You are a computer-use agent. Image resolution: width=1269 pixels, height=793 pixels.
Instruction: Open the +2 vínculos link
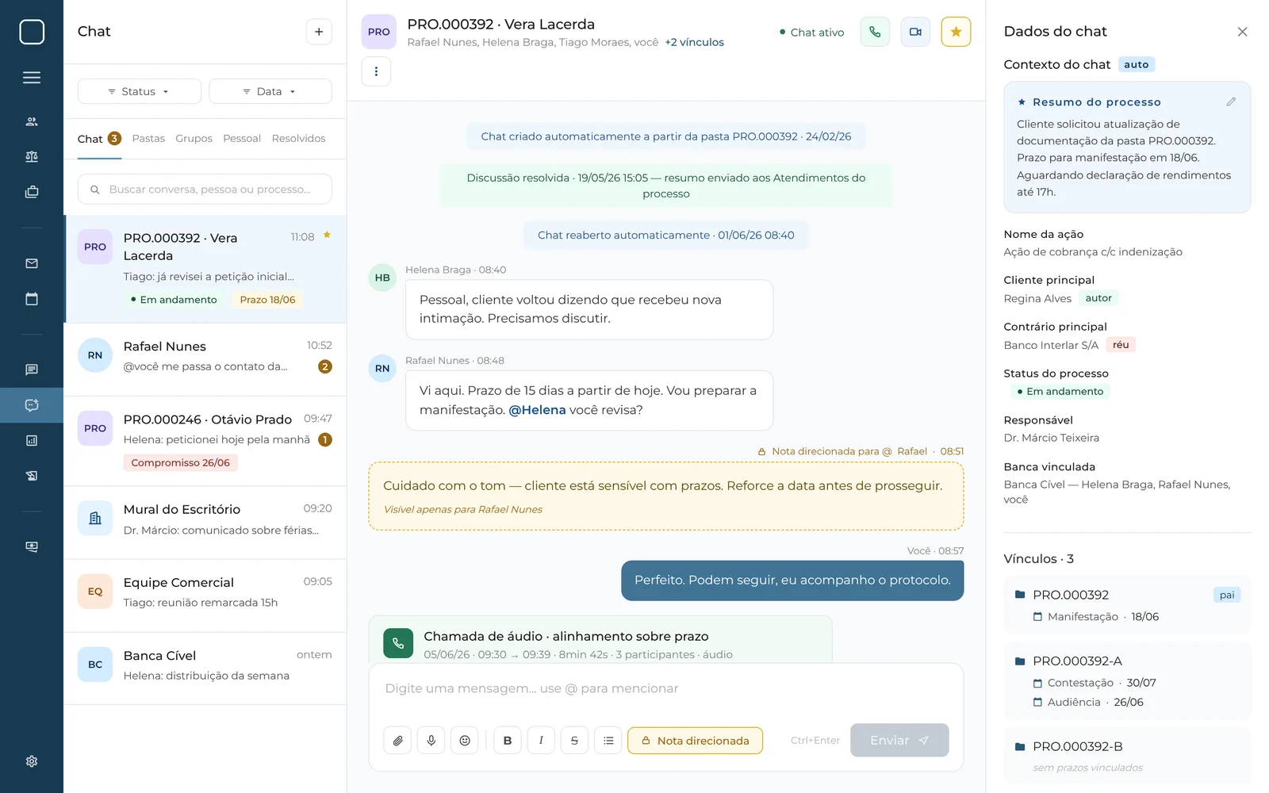(x=694, y=43)
